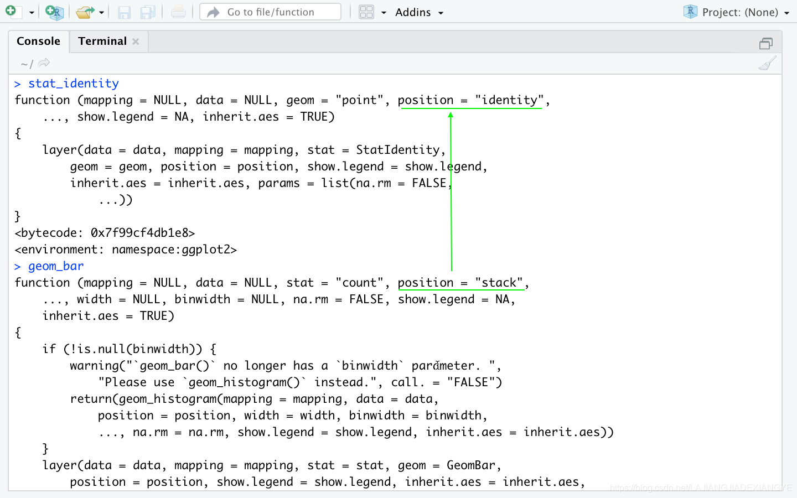
Task: Click the stat_identity command line
Action: click(x=67, y=84)
